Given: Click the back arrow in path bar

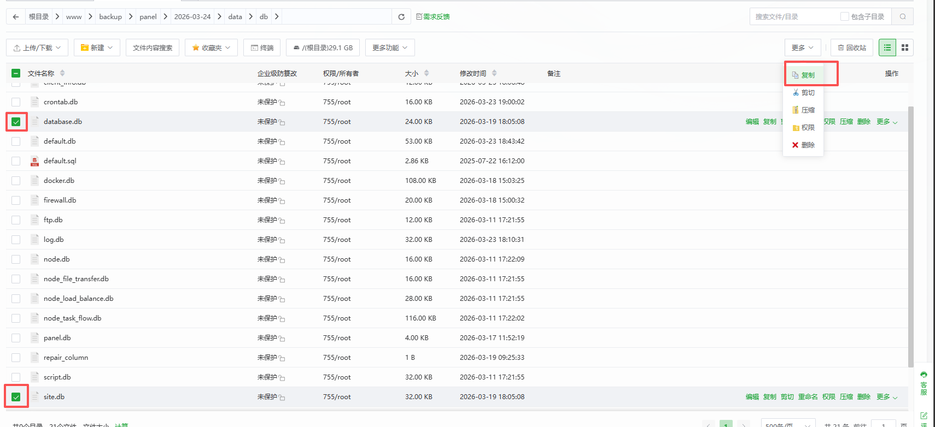Looking at the screenshot, I should pyautogui.click(x=16, y=17).
